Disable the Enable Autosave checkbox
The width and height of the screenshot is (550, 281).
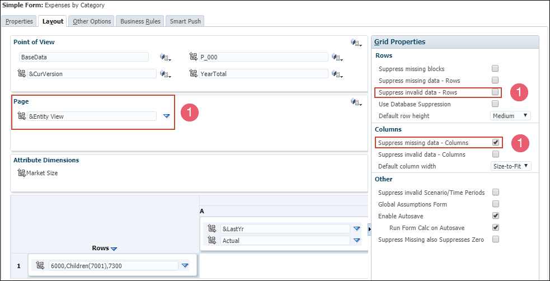point(496,216)
